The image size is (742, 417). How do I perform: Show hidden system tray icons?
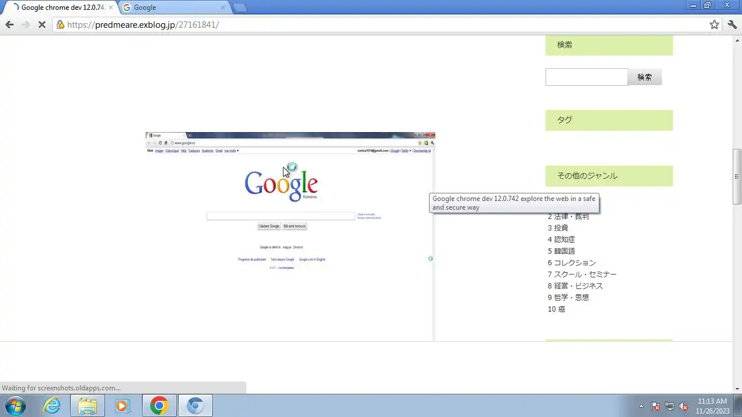pos(641,406)
